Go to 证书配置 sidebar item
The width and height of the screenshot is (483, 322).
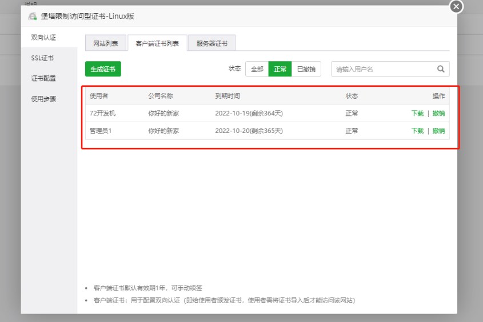pyautogui.click(x=43, y=78)
